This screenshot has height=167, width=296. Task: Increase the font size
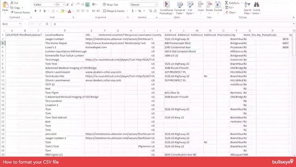coord(68,5)
